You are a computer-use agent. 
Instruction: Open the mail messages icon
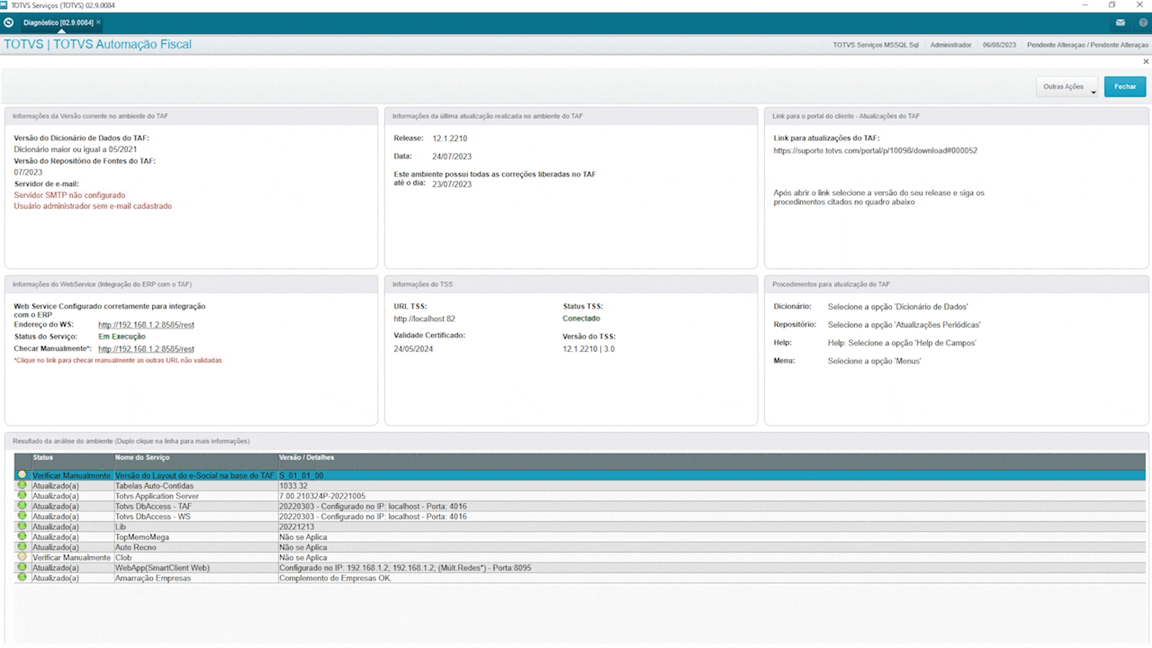(1120, 23)
